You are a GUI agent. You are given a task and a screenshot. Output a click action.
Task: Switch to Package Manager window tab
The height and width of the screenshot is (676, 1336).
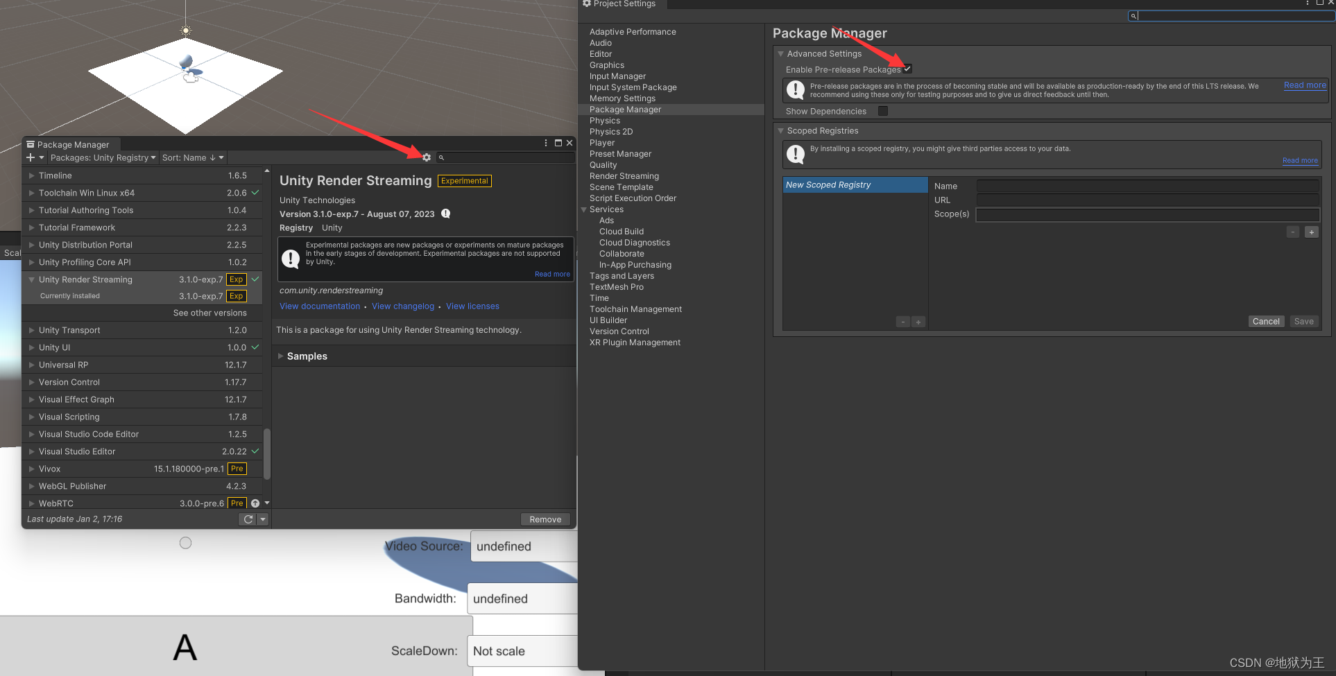[72, 144]
